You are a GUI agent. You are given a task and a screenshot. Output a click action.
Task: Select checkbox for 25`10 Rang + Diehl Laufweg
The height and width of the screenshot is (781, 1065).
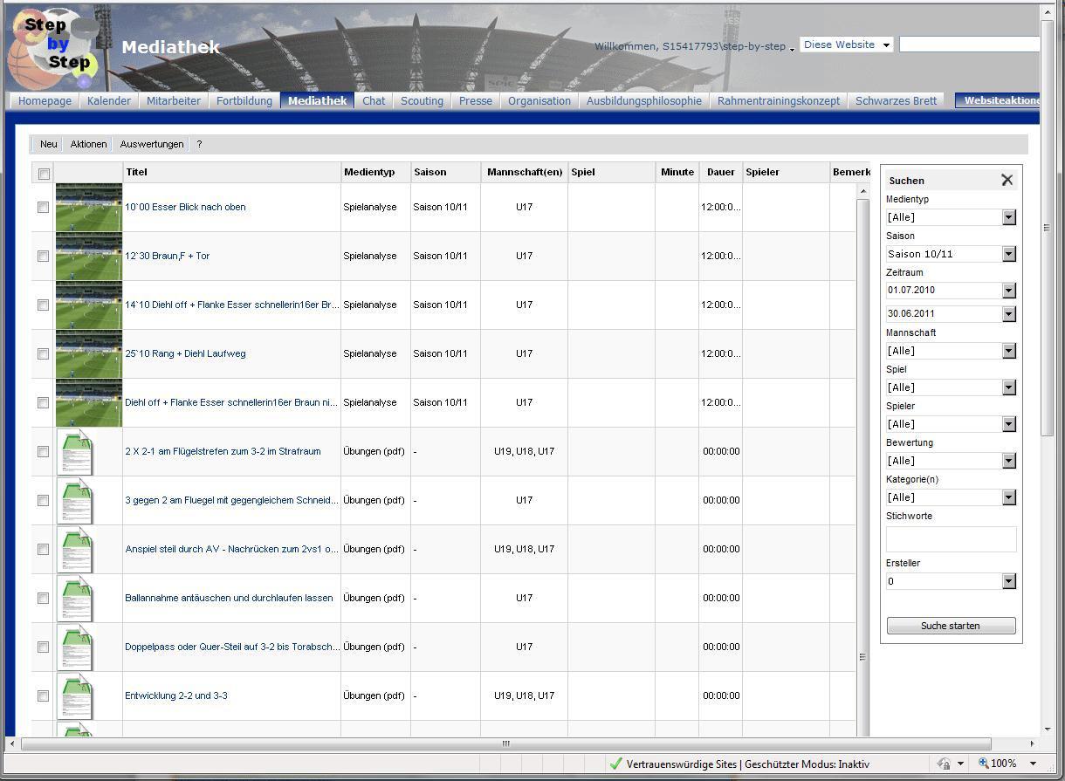[x=44, y=354]
